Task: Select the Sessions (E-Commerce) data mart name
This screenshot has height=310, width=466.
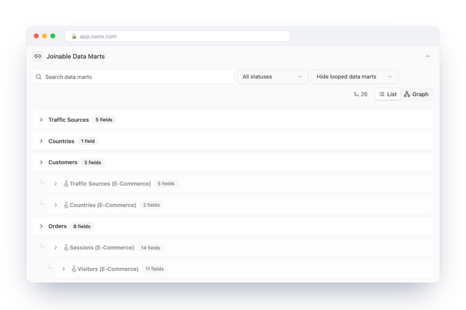Action: point(102,248)
